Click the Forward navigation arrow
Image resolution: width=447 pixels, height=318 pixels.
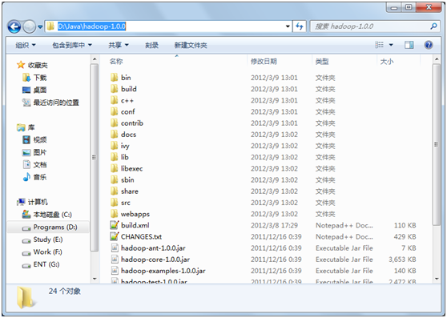30,26
